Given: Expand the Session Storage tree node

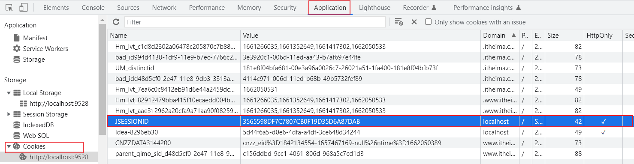Looking at the screenshot, I should [x=9, y=114].
